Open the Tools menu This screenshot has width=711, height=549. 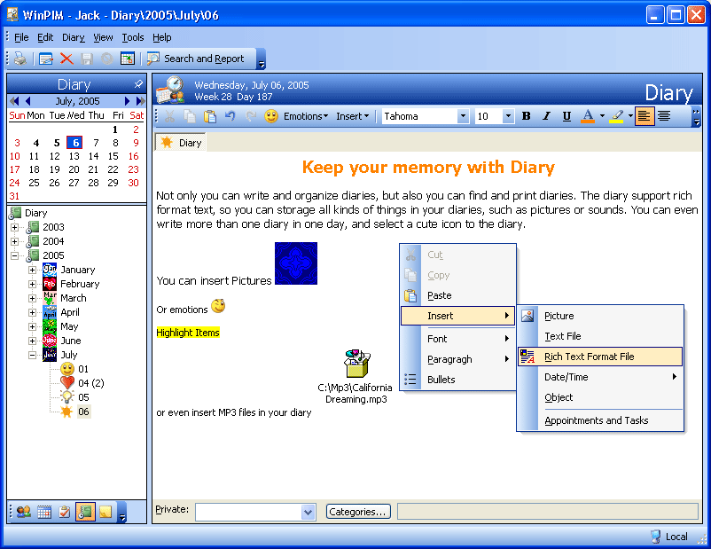[x=133, y=37]
